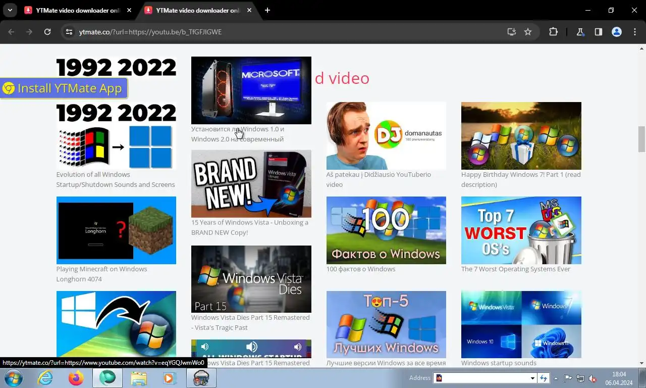Open 15 Years of Windows Vista link

click(x=250, y=227)
